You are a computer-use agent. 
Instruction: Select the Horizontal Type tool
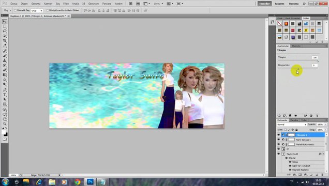pos(5,95)
